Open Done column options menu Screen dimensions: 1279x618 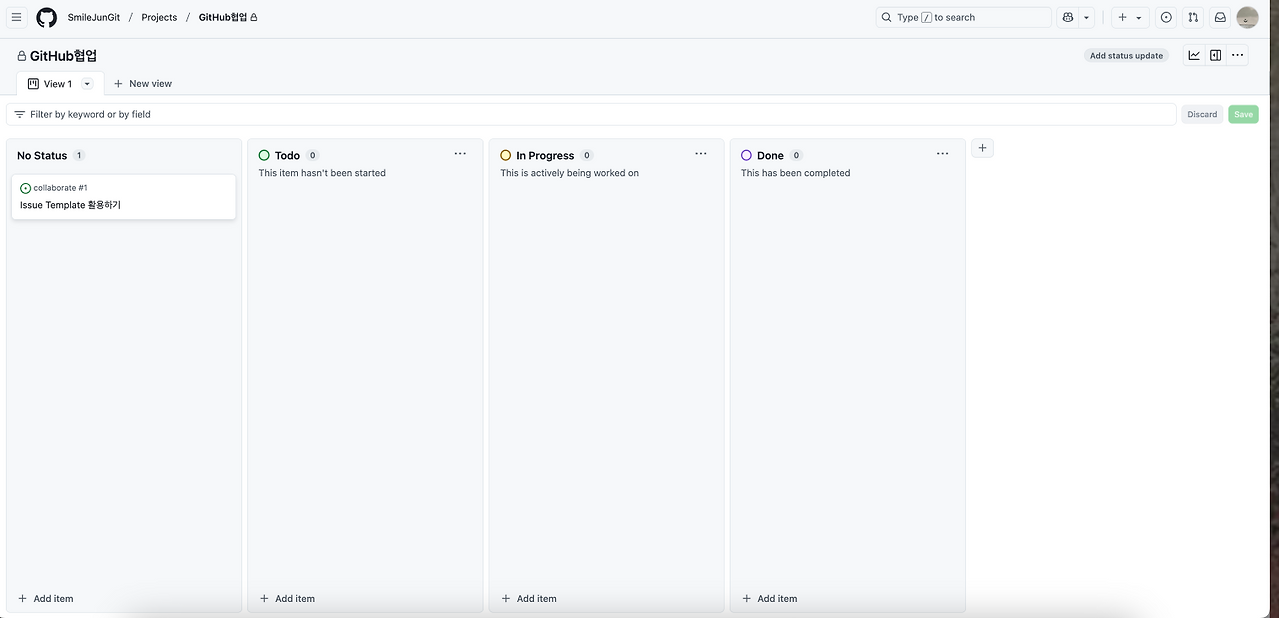pos(943,154)
